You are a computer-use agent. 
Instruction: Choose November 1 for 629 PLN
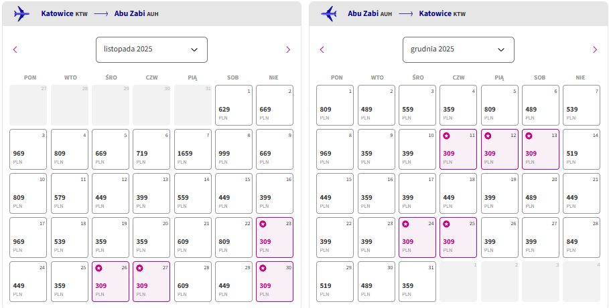(234, 106)
